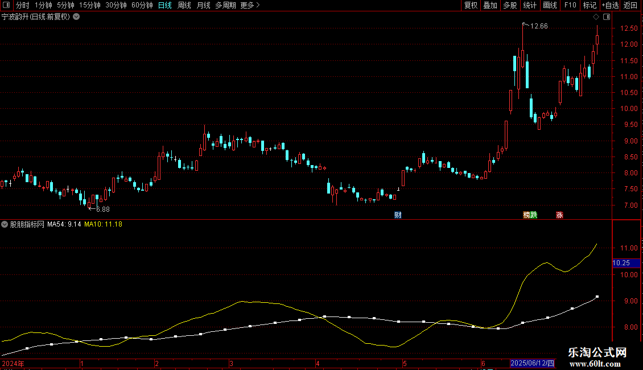Open the 多周期 multi-period view
This screenshot has height=370, width=643.
pos(225,5)
